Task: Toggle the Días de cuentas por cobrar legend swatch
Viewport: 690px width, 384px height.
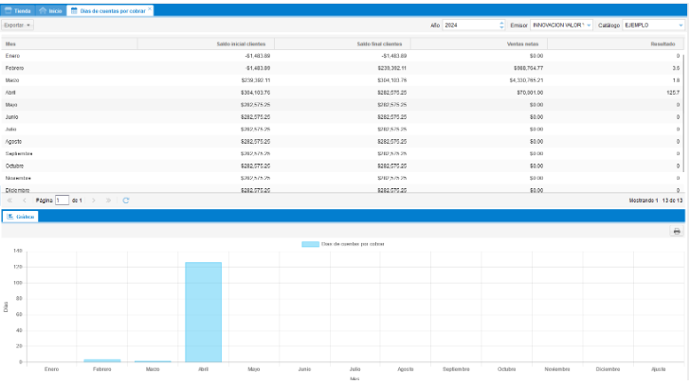Action: tap(310, 244)
